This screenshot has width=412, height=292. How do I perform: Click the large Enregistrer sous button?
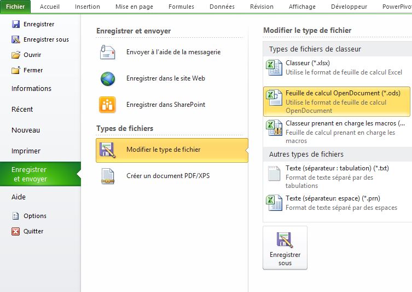click(285, 248)
